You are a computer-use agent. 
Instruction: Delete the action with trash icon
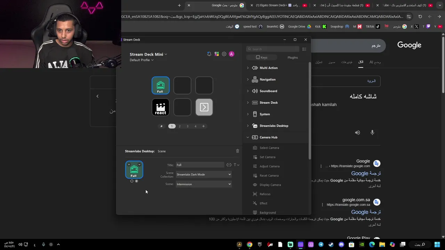tap(237, 151)
